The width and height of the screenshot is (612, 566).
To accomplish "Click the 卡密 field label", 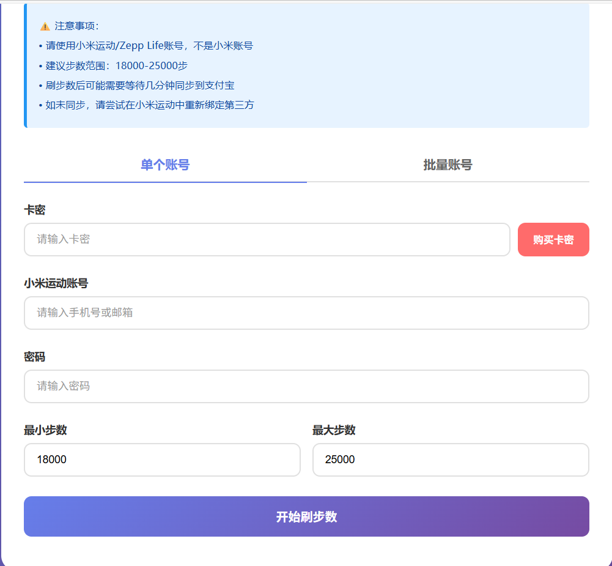I will click(34, 210).
